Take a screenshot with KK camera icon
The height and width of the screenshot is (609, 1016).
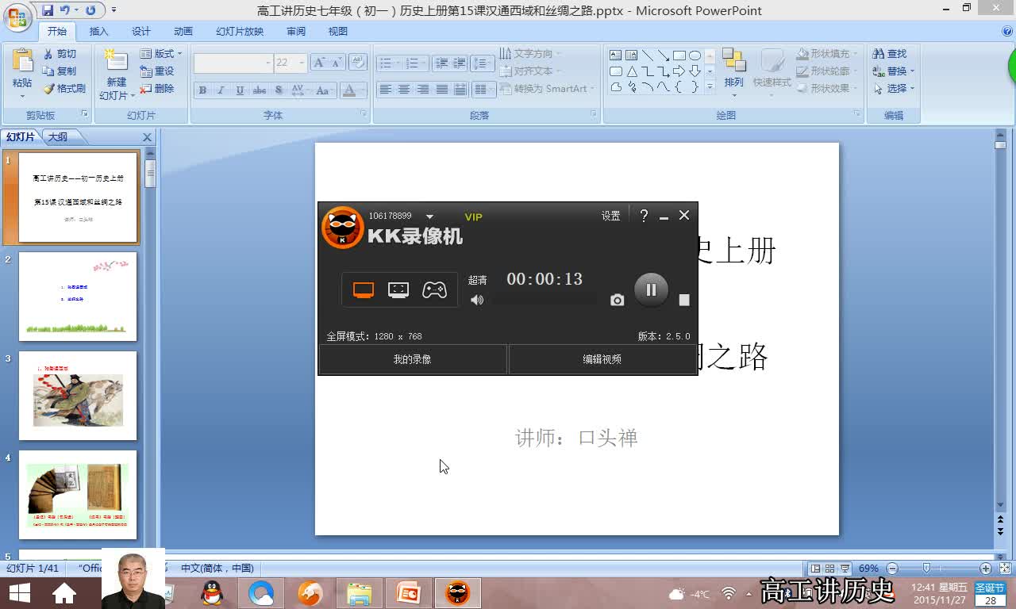coord(617,300)
